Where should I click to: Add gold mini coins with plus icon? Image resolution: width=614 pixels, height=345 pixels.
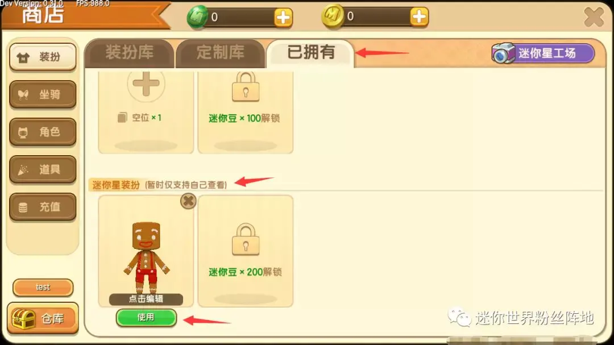(419, 16)
